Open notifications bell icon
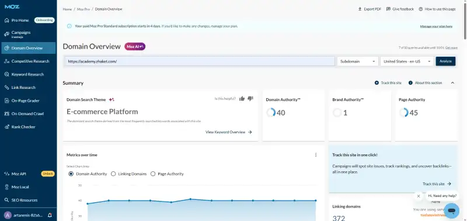This screenshot has width=467, height=221. [50, 215]
